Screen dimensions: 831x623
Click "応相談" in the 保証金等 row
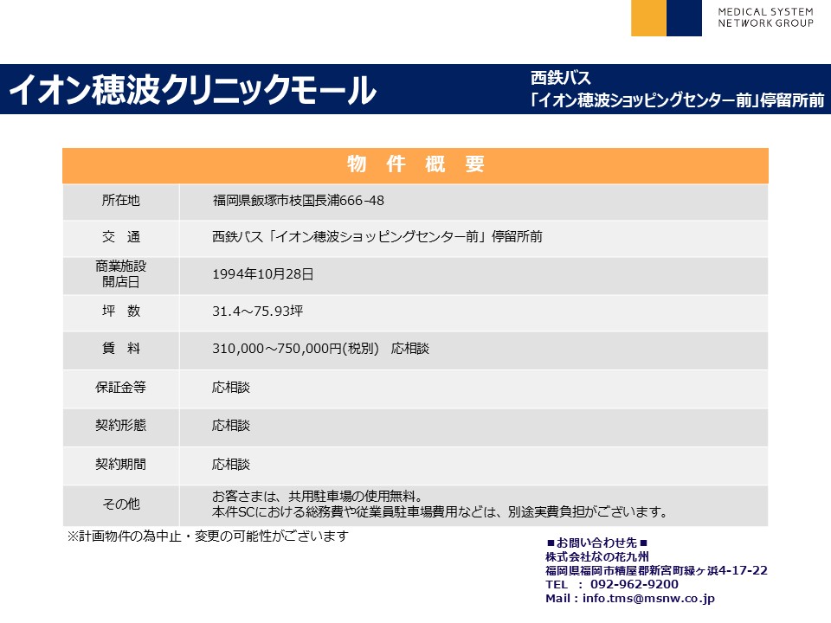tap(231, 388)
